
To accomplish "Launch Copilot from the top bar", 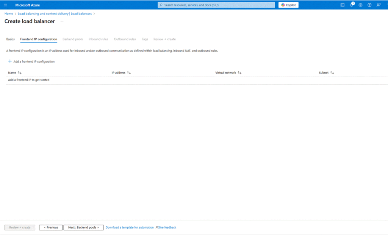I will coord(288,5).
